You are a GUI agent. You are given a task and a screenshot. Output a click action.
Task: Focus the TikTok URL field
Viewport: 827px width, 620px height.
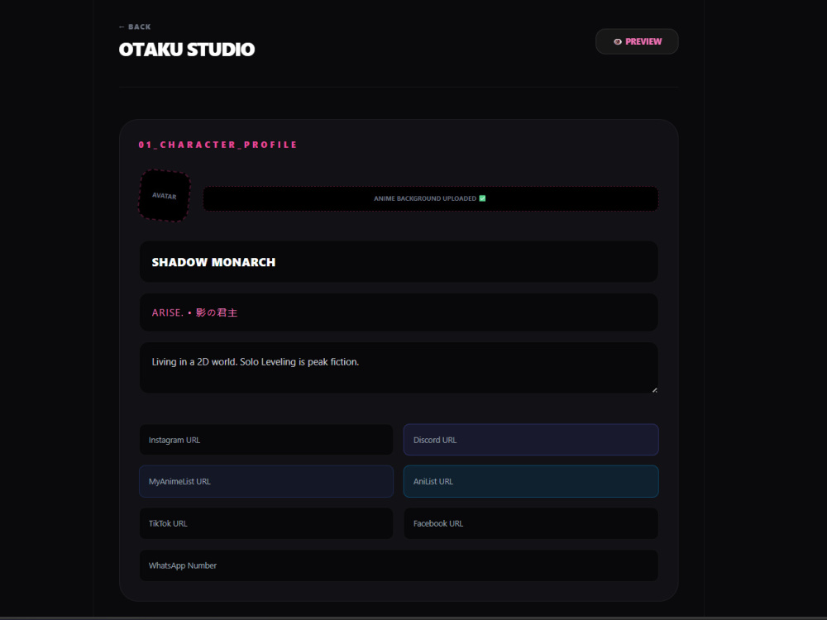tap(265, 523)
